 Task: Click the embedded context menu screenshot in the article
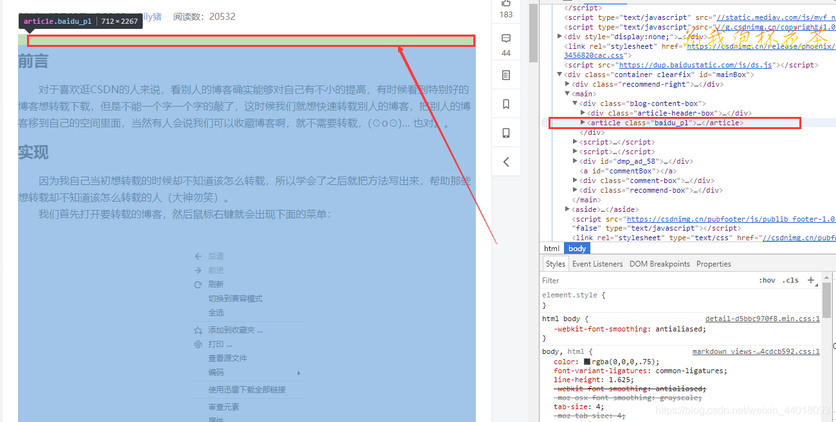248,335
